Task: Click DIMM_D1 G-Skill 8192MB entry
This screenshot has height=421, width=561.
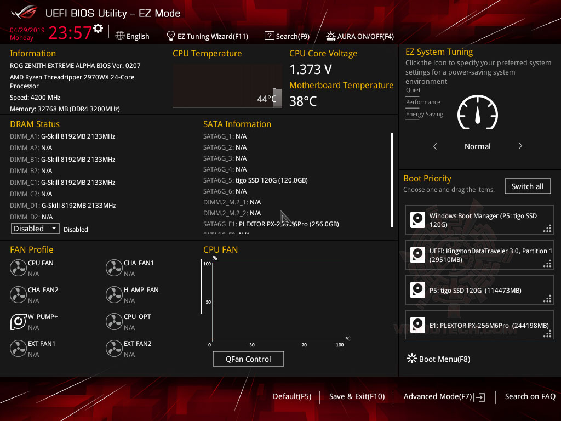Action: point(63,205)
